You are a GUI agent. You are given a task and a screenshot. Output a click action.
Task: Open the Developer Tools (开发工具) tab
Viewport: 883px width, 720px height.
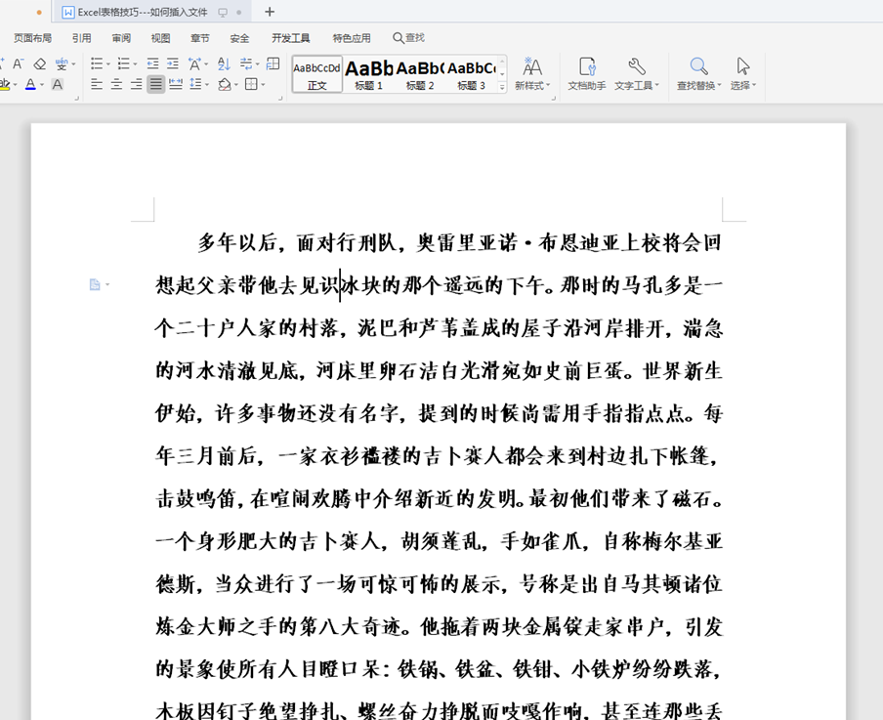coord(290,38)
